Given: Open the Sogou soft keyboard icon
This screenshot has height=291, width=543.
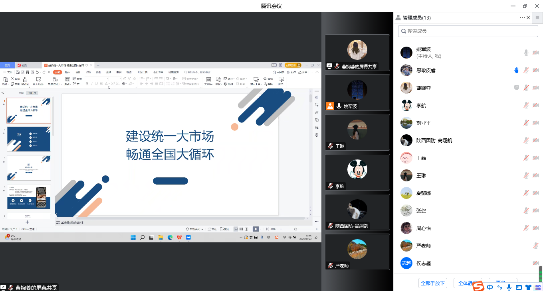Looking at the screenshot, I should click(519, 287).
